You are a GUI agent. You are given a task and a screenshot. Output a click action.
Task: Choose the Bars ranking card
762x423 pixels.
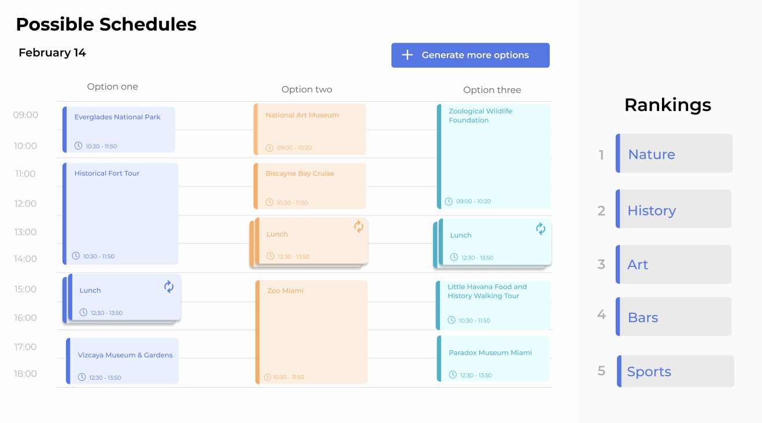674,317
